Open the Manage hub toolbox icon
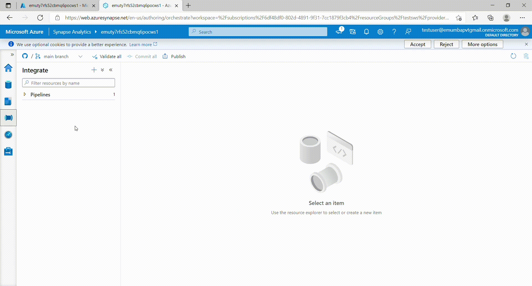Image resolution: width=532 pixels, height=286 pixels. pos(8,151)
